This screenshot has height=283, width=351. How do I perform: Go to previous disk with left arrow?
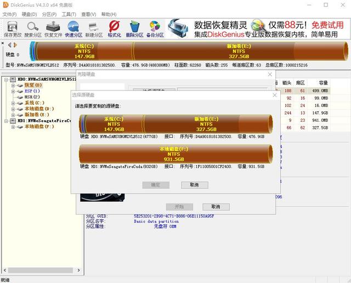pyautogui.click(x=10, y=45)
